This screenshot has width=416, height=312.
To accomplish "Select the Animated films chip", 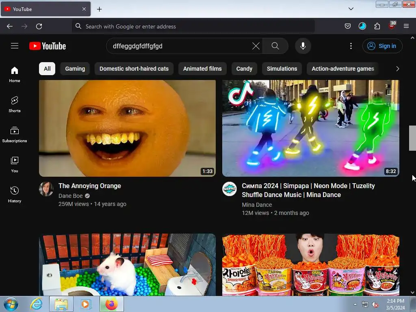I will click(202, 69).
